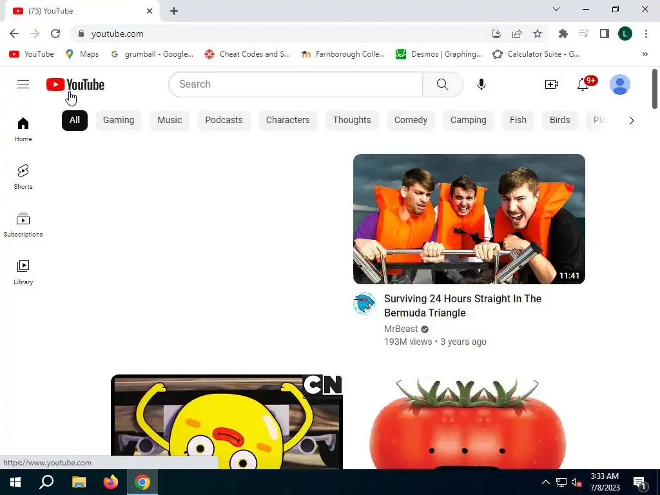Share this page icon in address bar
The image size is (660, 495).
click(x=517, y=34)
